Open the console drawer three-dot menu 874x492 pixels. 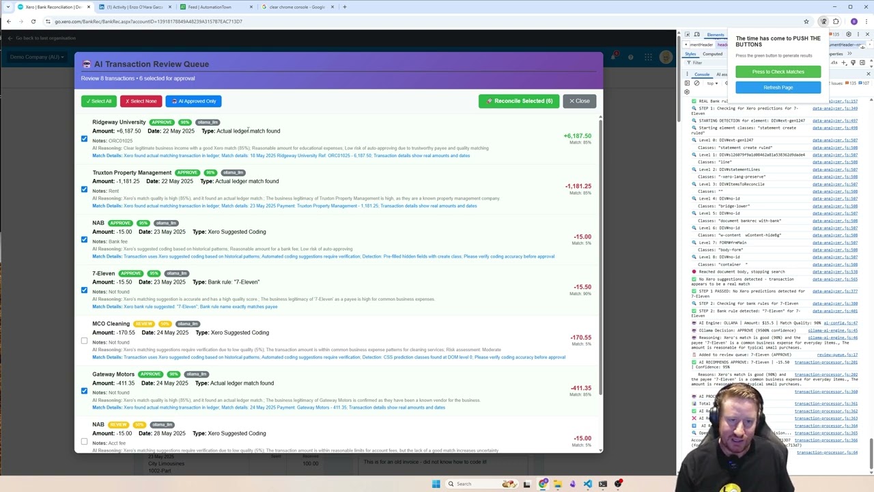(686, 74)
